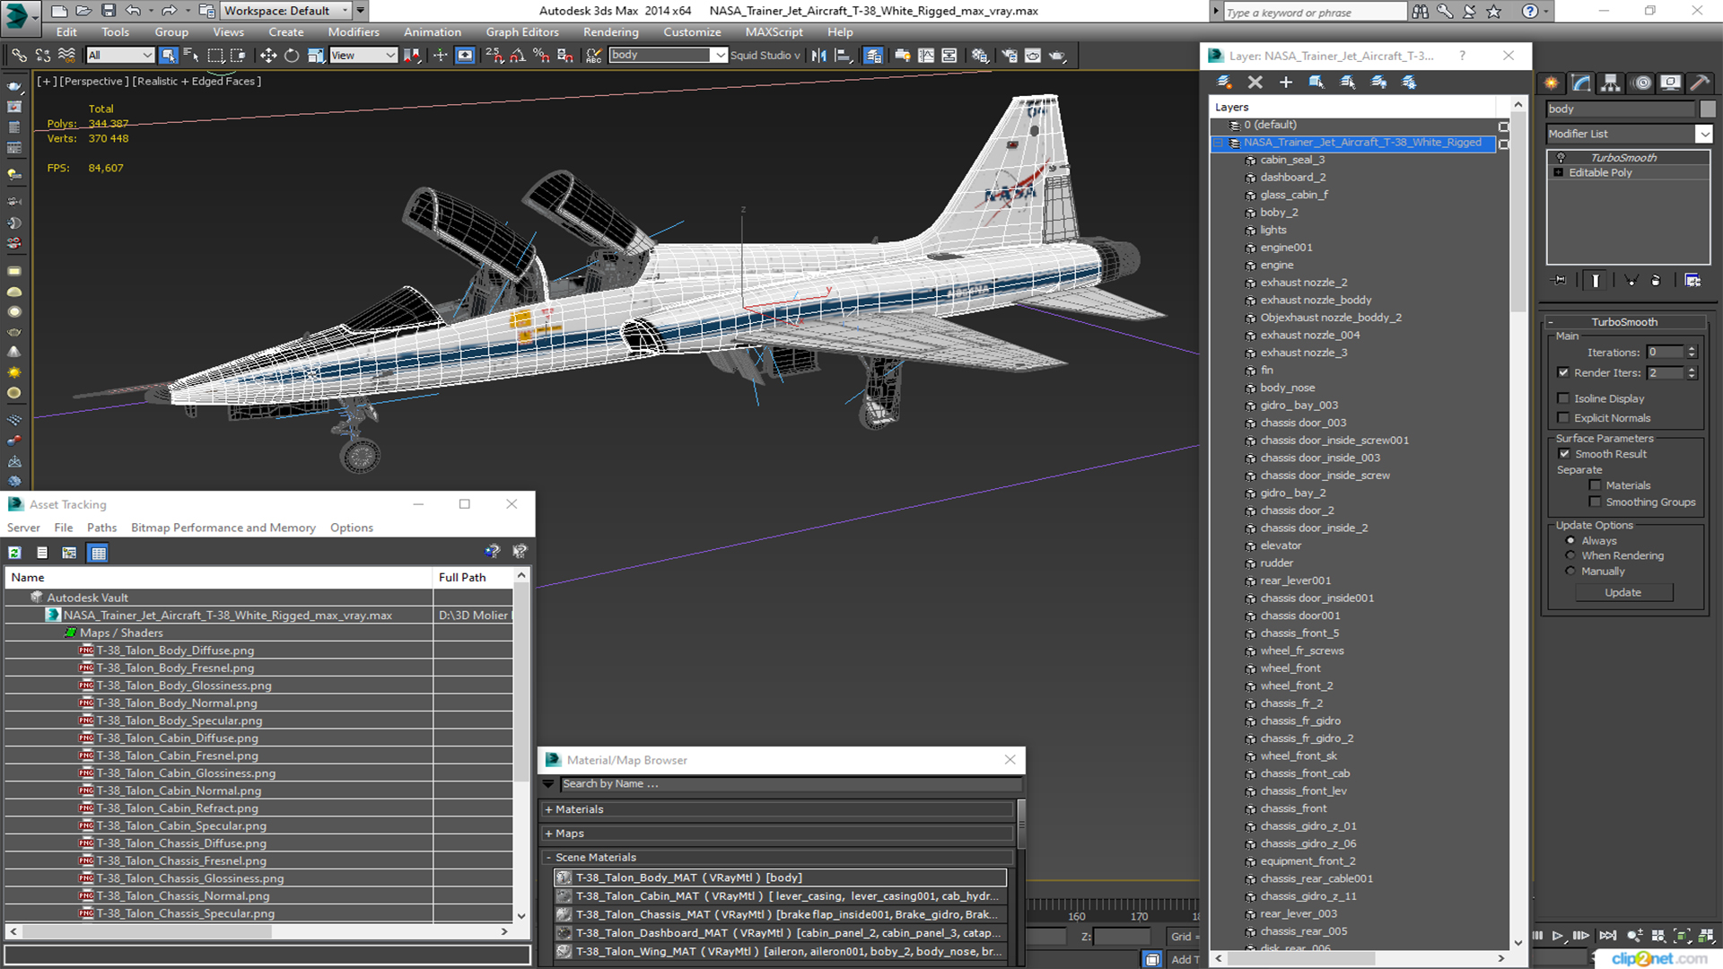Check Separate by Materials checkbox
Viewport: 1723px width, 969px height.
point(1595,485)
